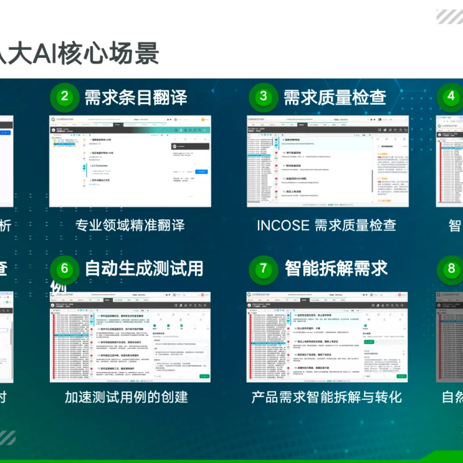Select '15 软件监测堵转工况' item in test-case screenshot
Viewport: 463px width, 463px height.
116,369
